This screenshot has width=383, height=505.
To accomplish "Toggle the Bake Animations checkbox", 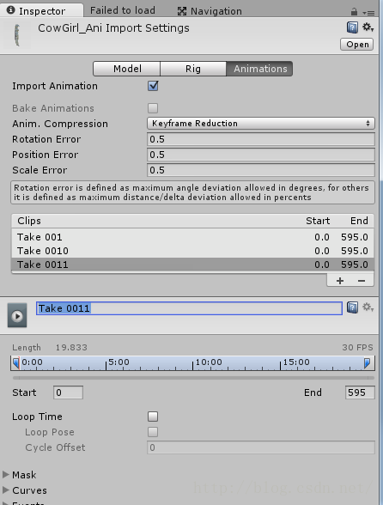I will tap(153, 108).
